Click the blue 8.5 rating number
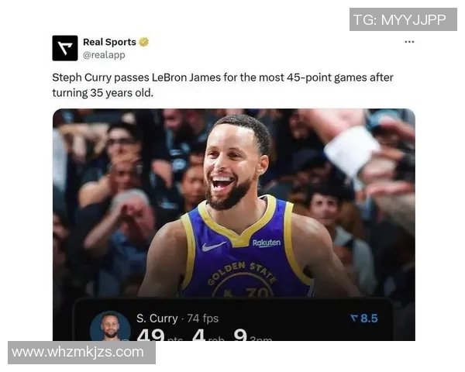The image size is (465, 372). coord(369,319)
